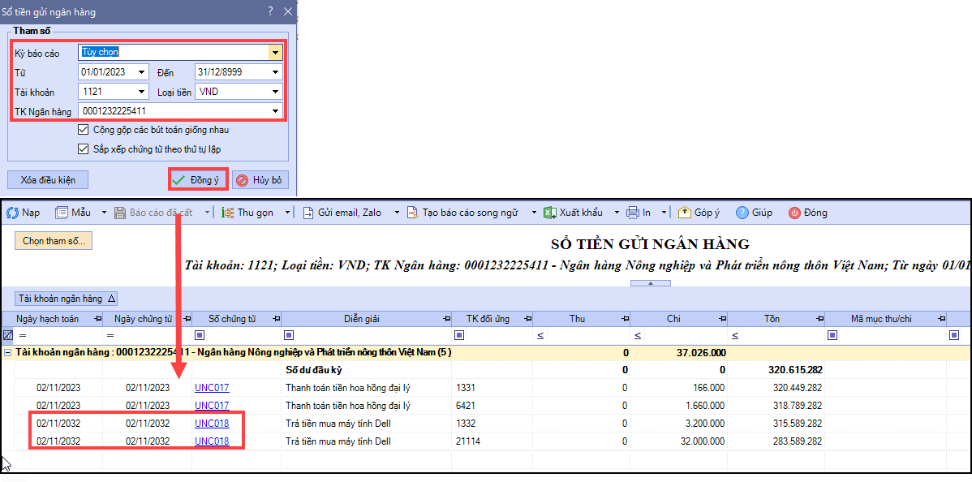Image resolution: width=972 pixels, height=482 pixels.
Task: Open the Kỳ báo cáo dropdown
Action: [276, 53]
